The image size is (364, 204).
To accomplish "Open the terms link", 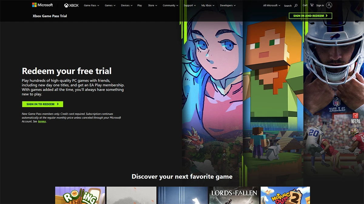I will pyautogui.click(x=42, y=121).
